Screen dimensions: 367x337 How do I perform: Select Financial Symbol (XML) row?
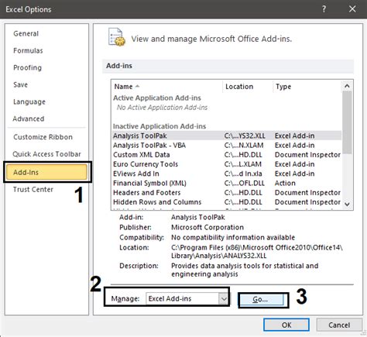227,184
